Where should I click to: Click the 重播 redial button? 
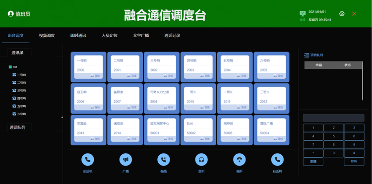click(313, 162)
